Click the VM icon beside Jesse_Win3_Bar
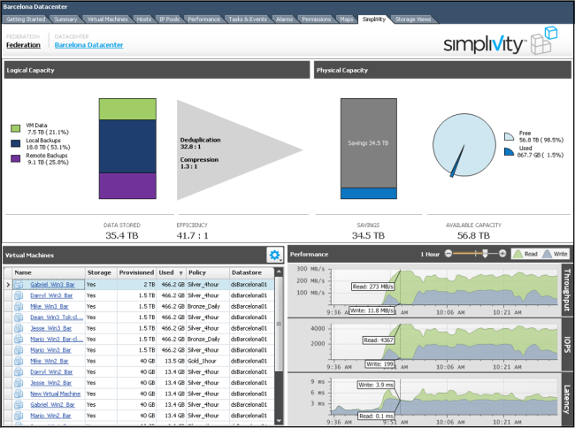 point(19,328)
